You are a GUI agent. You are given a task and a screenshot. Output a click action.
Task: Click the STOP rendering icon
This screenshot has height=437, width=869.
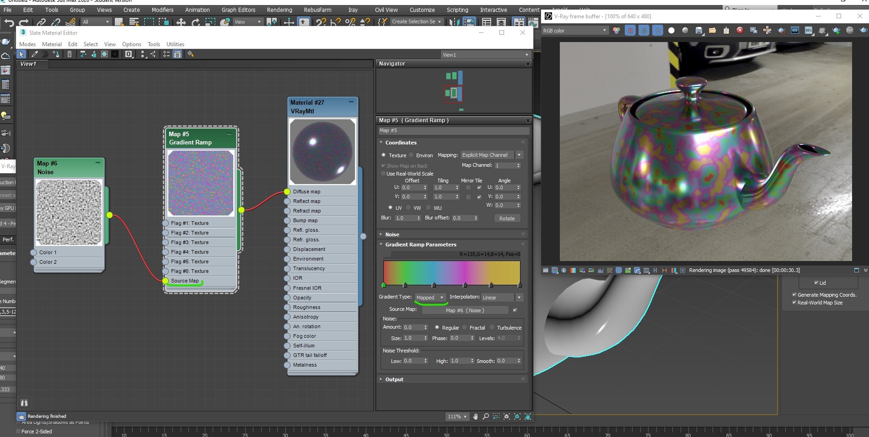[x=850, y=31]
